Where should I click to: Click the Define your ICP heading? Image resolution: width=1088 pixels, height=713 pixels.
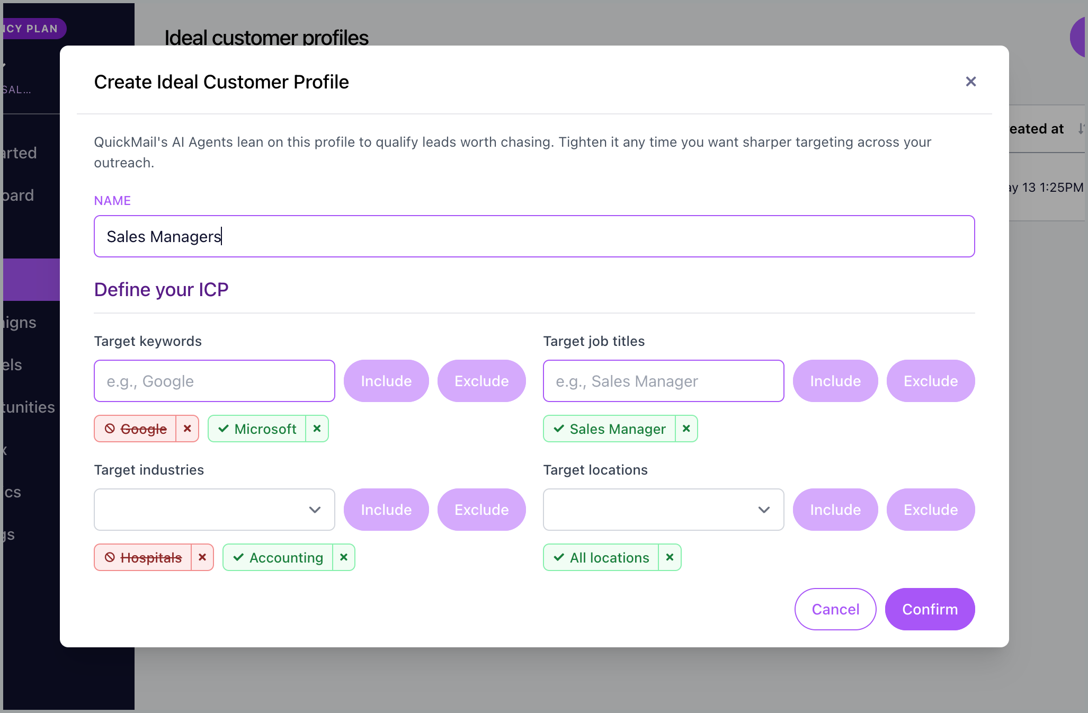point(161,290)
